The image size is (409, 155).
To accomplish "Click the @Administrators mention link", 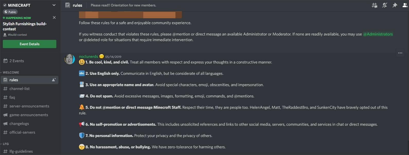I will click(x=378, y=34).
